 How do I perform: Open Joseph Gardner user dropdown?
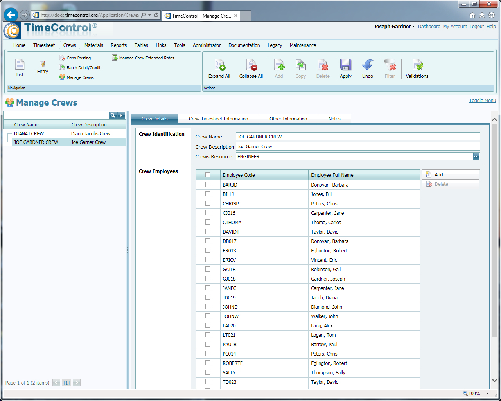[x=394, y=27]
